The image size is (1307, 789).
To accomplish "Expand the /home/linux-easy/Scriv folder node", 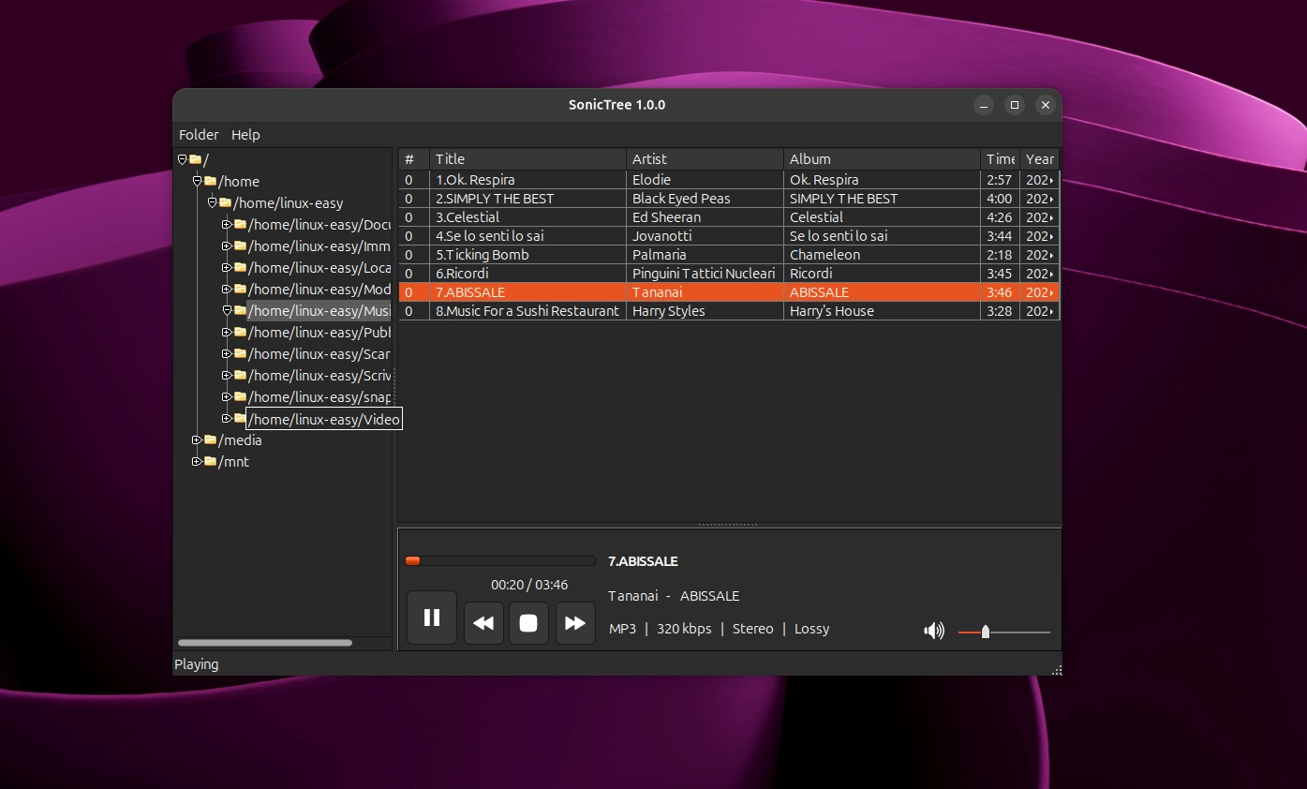I will [227, 375].
